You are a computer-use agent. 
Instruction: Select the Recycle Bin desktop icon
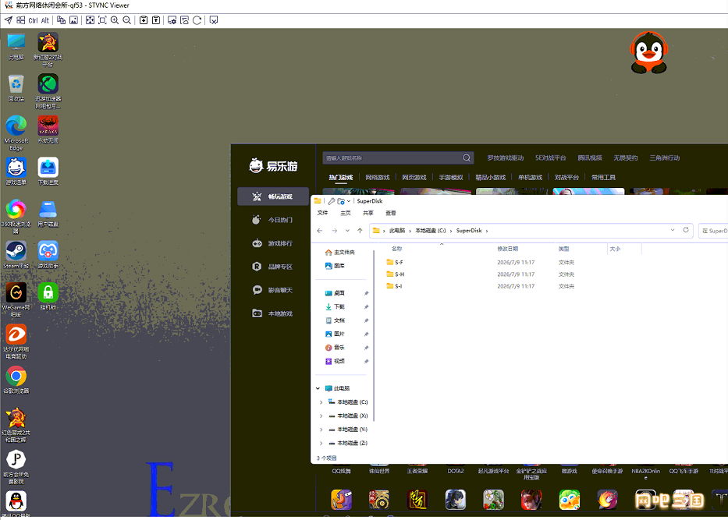click(16, 87)
